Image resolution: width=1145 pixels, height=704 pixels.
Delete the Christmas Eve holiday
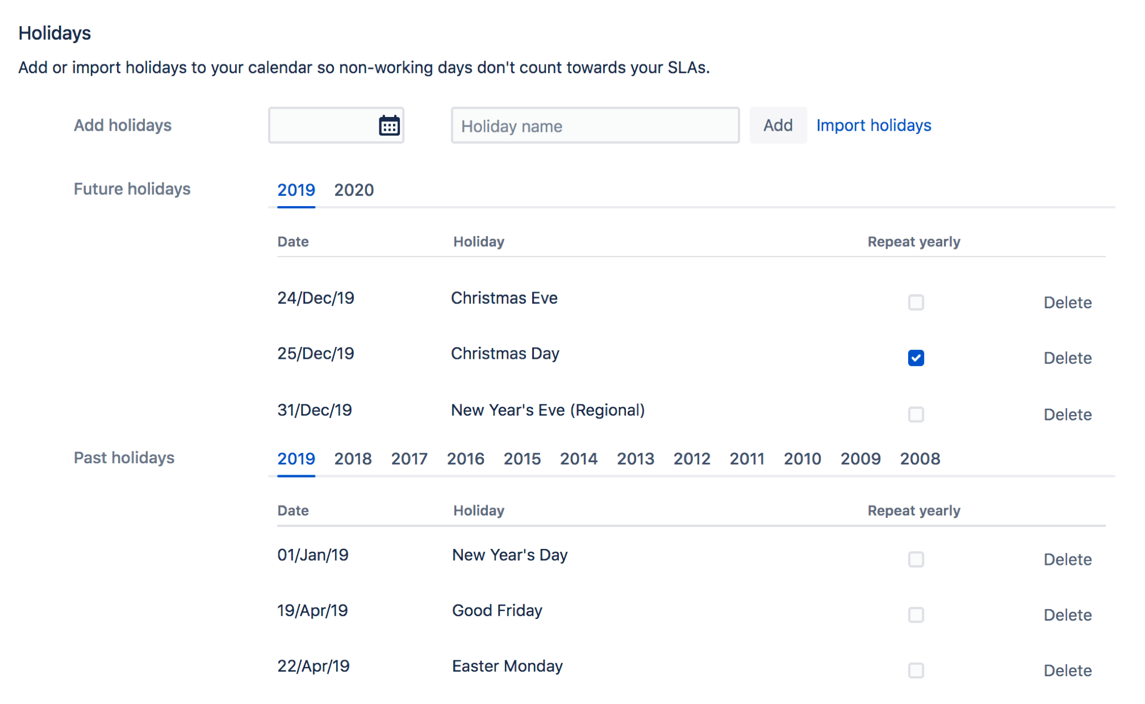pyautogui.click(x=1067, y=303)
